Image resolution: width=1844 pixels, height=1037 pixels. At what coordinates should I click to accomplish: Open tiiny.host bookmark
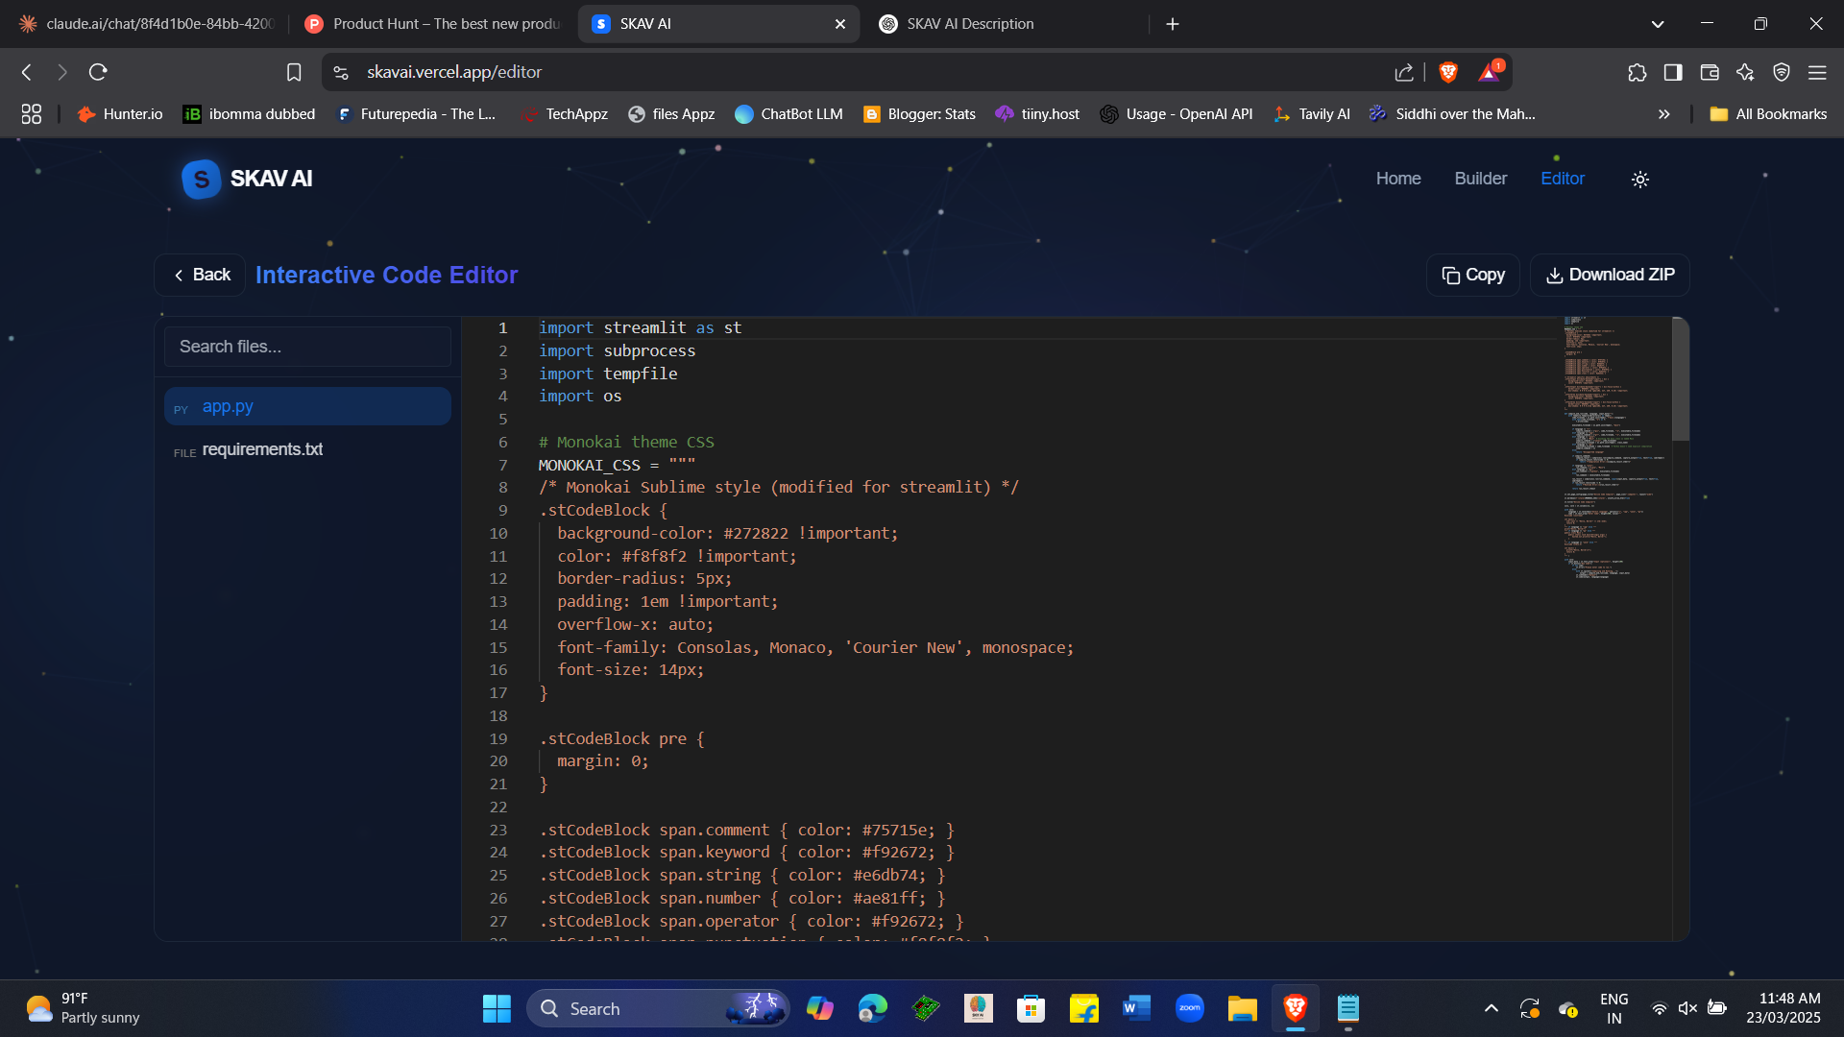pyautogui.click(x=1037, y=114)
